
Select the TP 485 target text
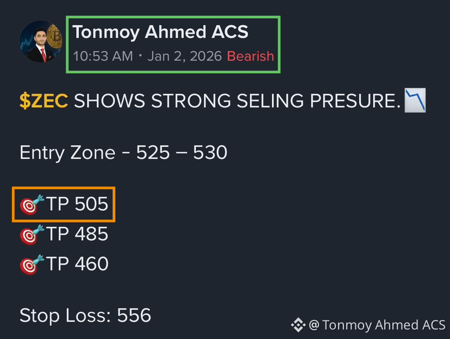pyautogui.click(x=77, y=234)
